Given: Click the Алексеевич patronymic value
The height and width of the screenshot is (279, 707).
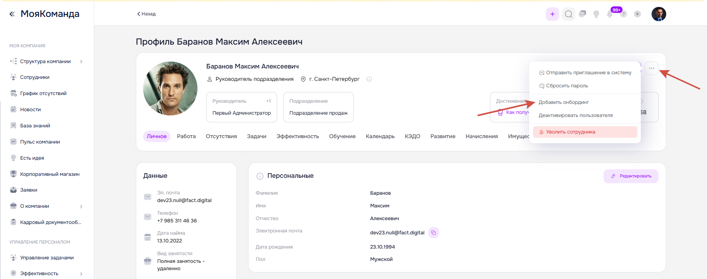Looking at the screenshot, I should coord(384,219).
